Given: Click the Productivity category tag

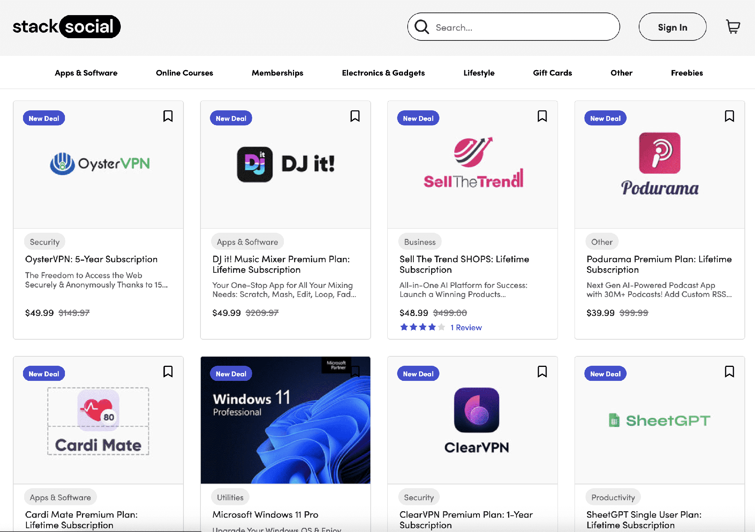Looking at the screenshot, I should (613, 497).
